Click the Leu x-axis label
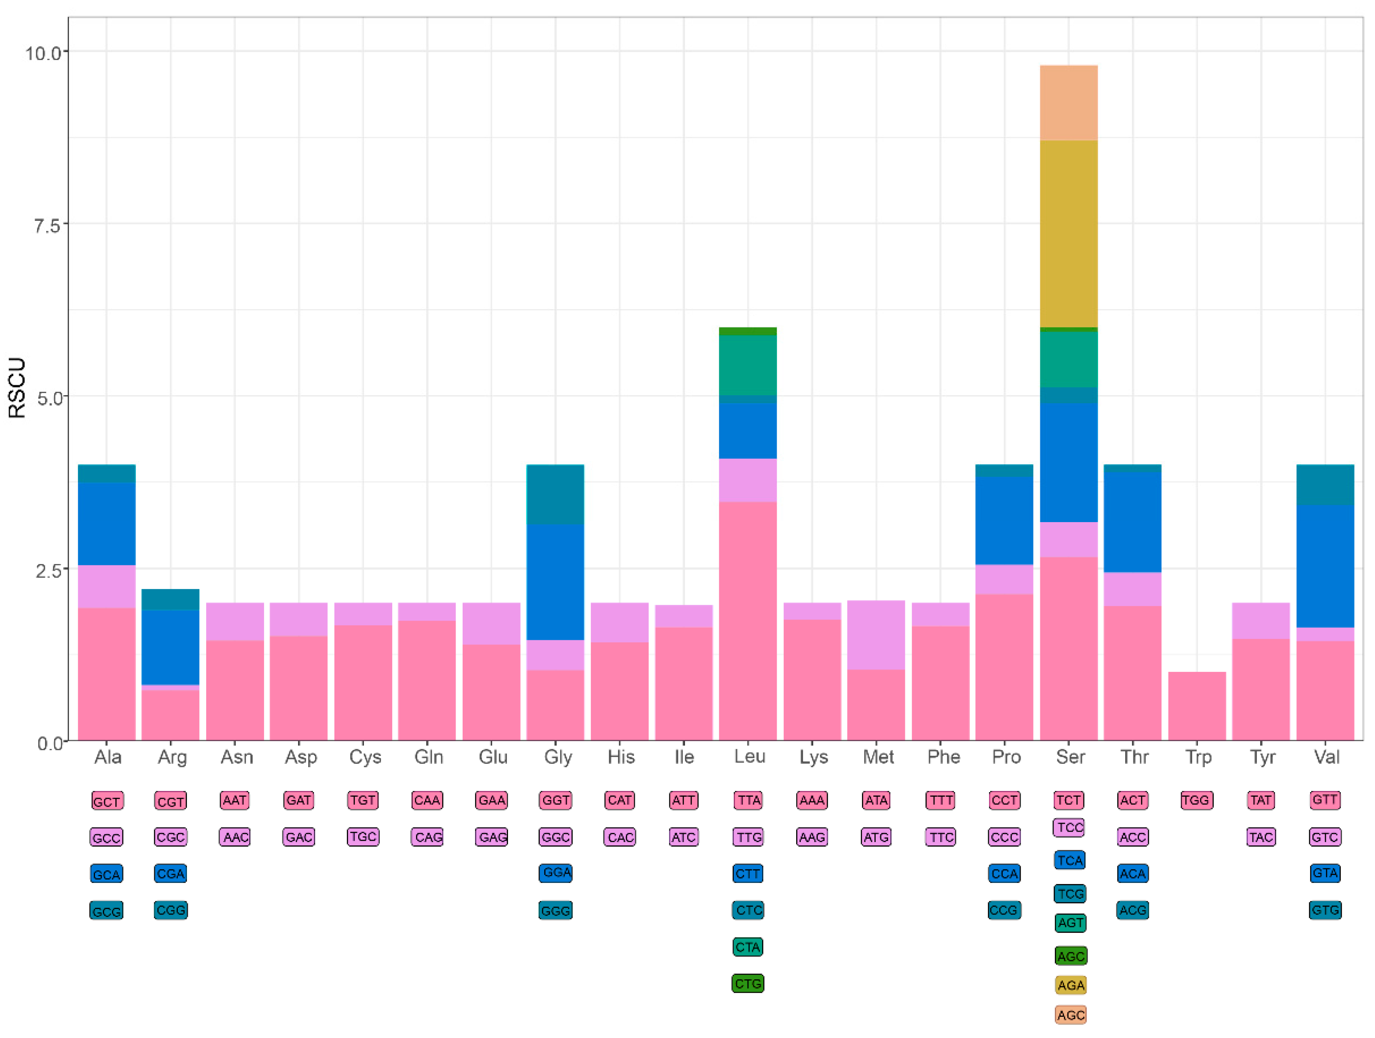Image resolution: width=1375 pixels, height=1038 pixels. click(749, 757)
